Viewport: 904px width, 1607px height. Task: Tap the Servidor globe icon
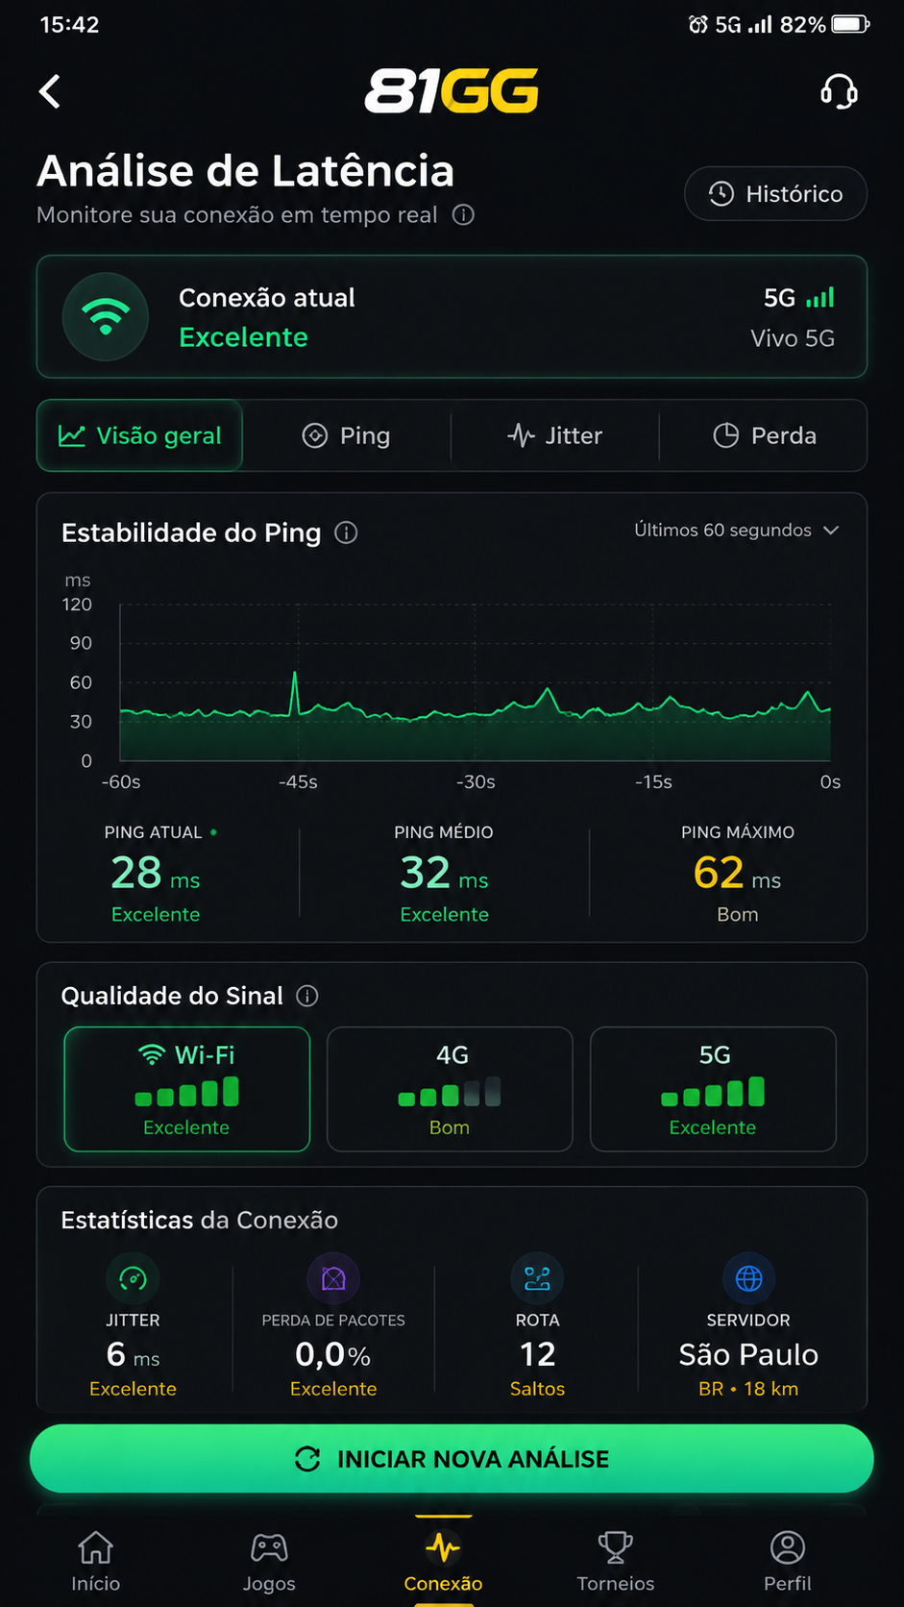tap(748, 1278)
